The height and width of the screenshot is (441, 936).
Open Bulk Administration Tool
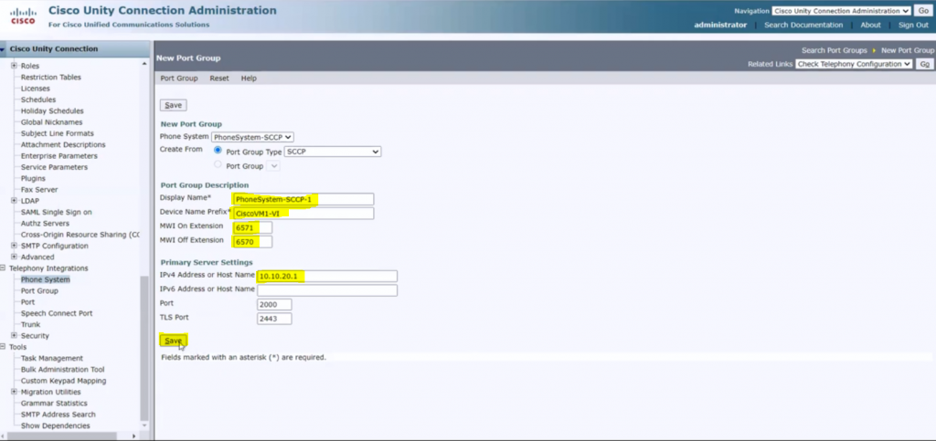(x=63, y=370)
